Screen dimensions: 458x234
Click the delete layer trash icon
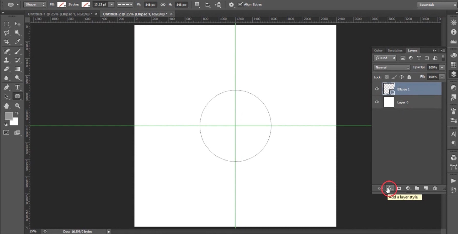click(x=435, y=188)
